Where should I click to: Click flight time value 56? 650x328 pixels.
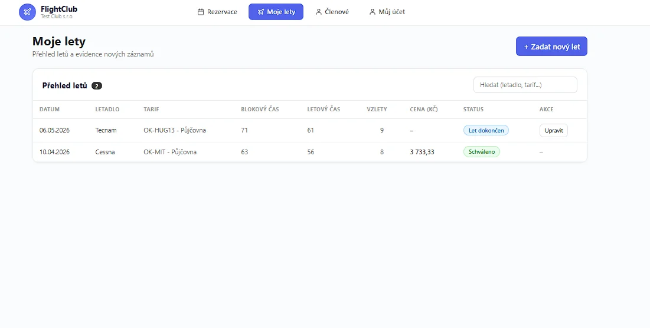coord(311,152)
